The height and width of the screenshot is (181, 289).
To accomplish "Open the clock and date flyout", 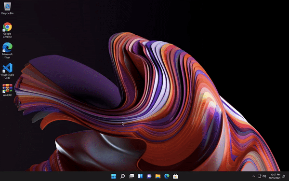I will (x=275, y=176).
